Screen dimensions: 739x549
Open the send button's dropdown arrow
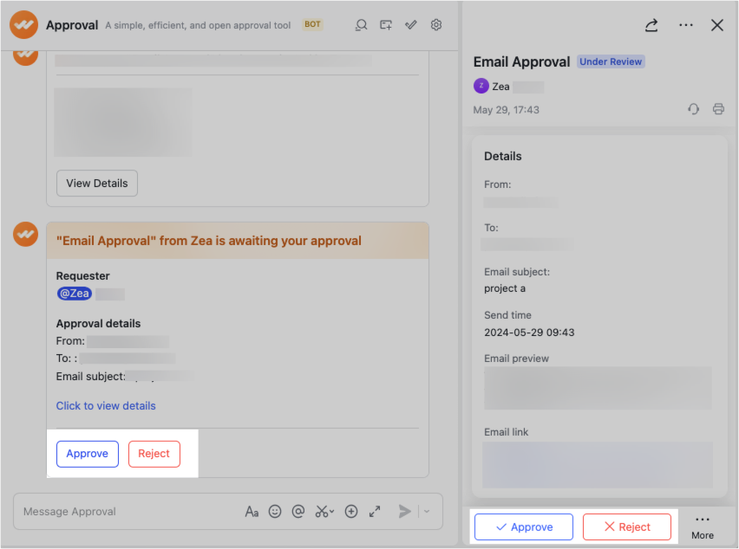(424, 511)
